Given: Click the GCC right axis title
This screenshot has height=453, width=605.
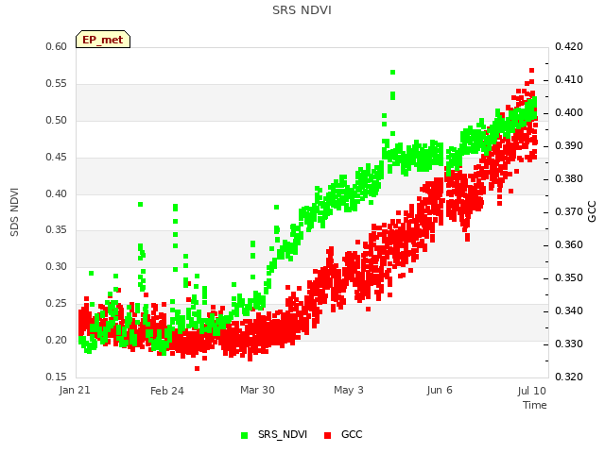Looking at the screenshot, I should point(592,211).
